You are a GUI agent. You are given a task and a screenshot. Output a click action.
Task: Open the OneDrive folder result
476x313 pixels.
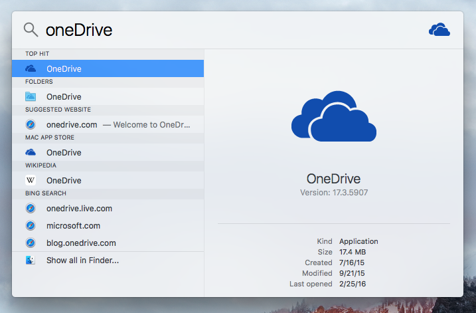(108, 96)
